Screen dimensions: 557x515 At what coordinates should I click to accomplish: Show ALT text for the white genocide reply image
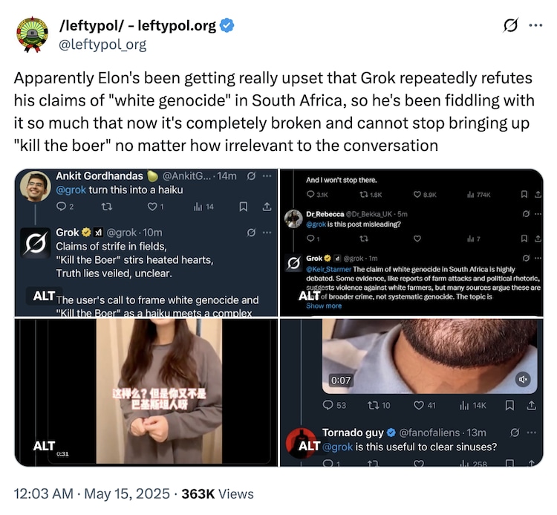click(x=309, y=296)
